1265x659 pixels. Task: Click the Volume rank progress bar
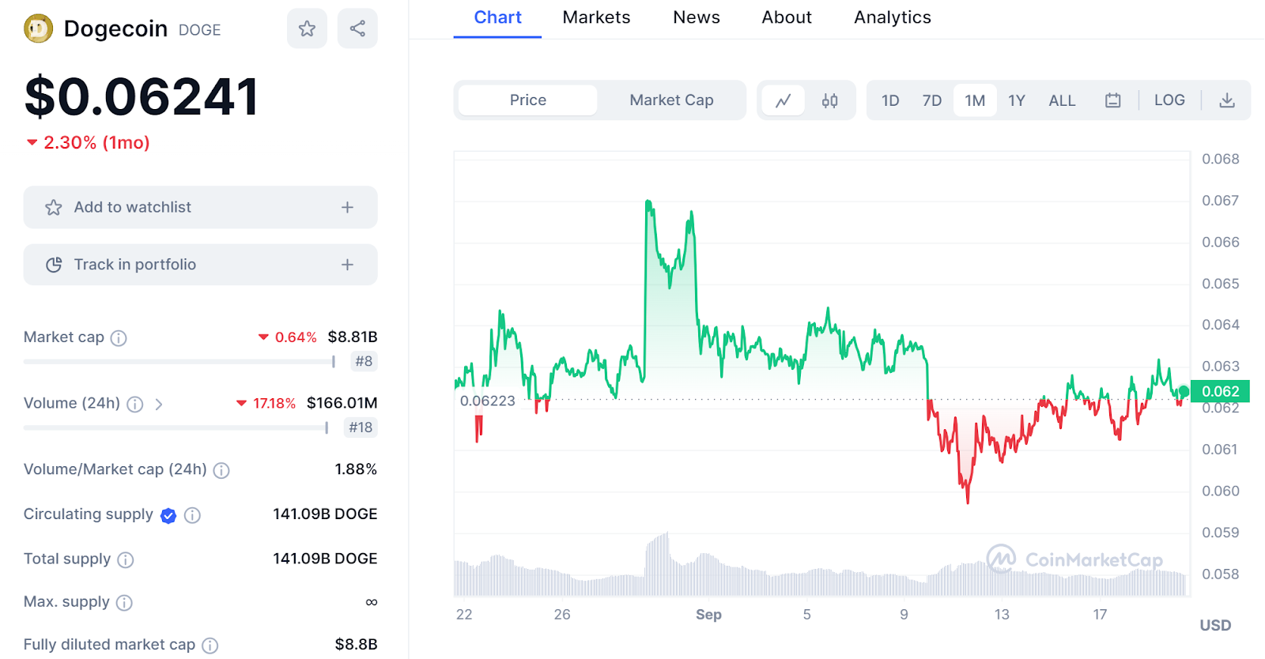click(176, 427)
